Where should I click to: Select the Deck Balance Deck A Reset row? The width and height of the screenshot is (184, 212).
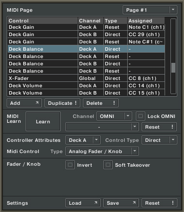pos(86,57)
